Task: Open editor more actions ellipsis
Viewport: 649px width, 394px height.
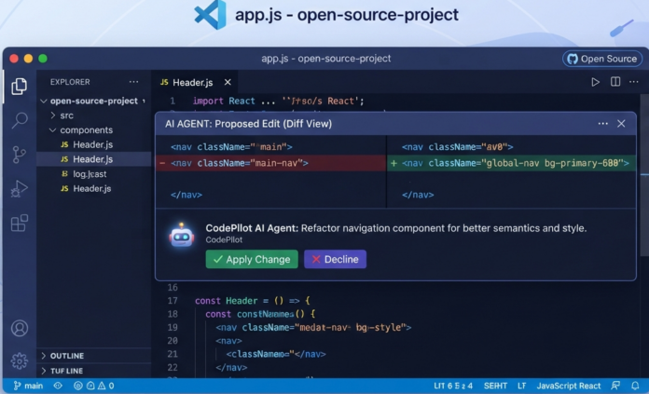Action: coord(634,82)
